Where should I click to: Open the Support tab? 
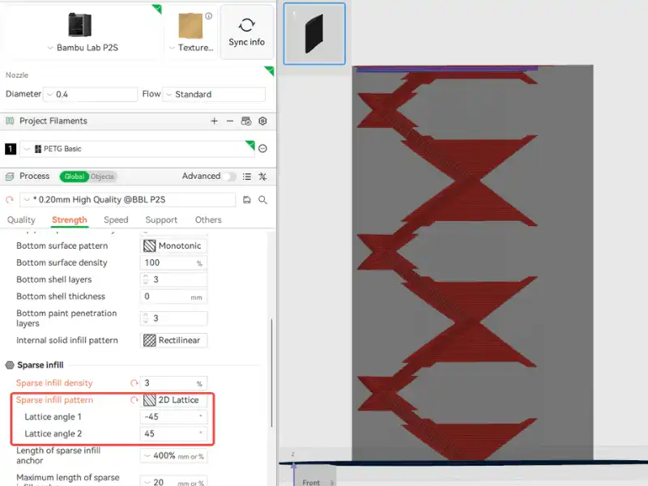[x=161, y=220]
